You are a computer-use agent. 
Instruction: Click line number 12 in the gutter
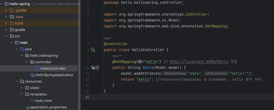coord(87,79)
